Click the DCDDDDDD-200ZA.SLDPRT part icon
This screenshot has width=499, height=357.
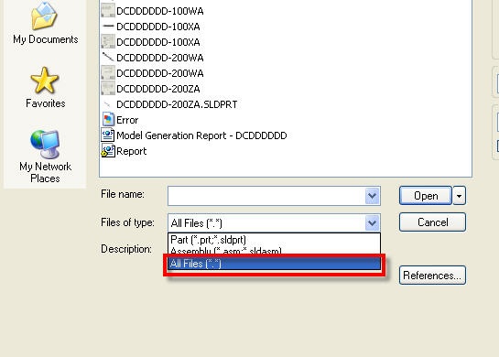coord(107,104)
